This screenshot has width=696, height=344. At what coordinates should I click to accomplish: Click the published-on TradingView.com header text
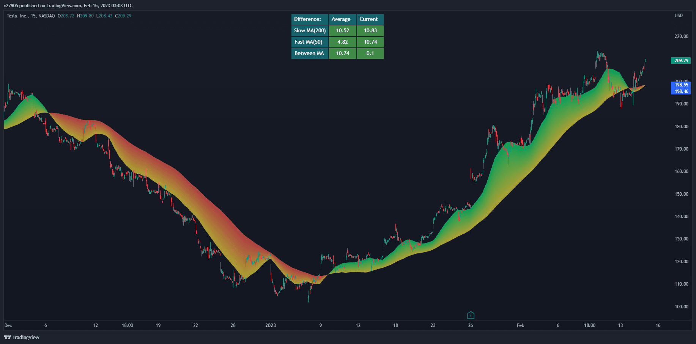68,6
